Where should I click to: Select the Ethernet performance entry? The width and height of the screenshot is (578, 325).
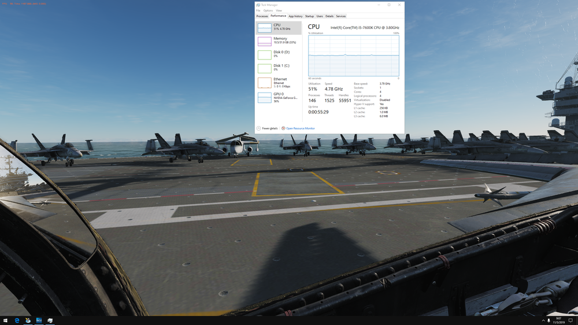pos(279,83)
